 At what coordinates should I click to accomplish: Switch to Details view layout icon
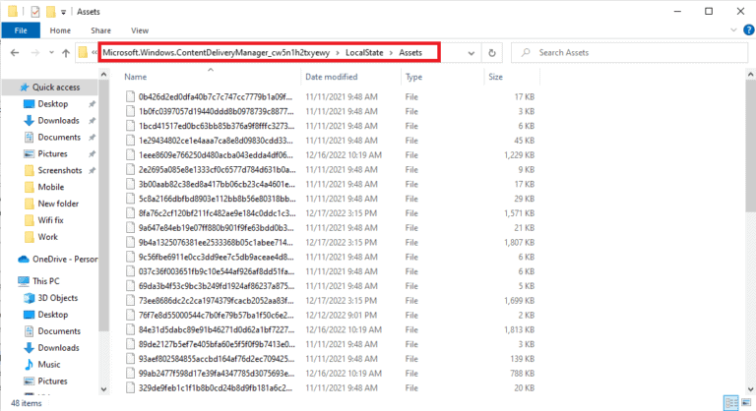coord(731,403)
